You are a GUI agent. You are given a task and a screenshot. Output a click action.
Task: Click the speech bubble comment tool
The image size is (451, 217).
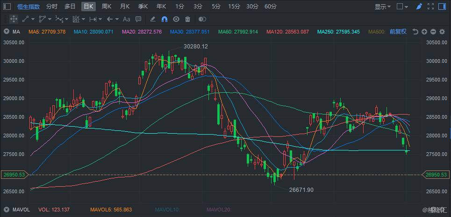pyautogui.click(x=138, y=19)
